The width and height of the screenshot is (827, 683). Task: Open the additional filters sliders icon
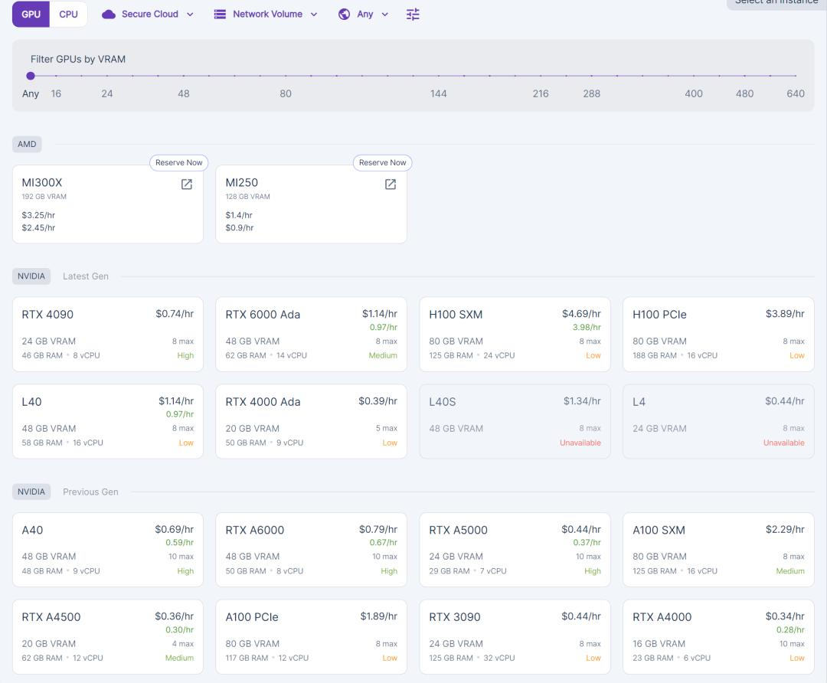[413, 15]
